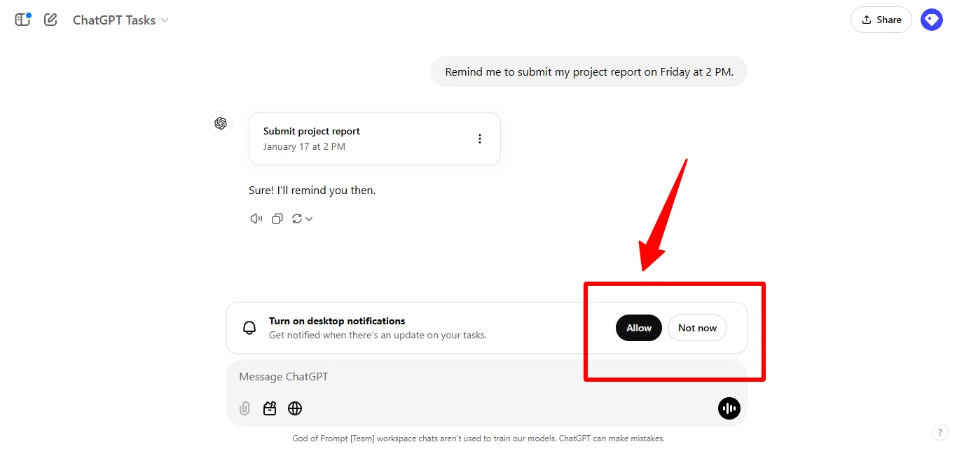Allow desktop notifications
The height and width of the screenshot is (449, 957).
(639, 328)
